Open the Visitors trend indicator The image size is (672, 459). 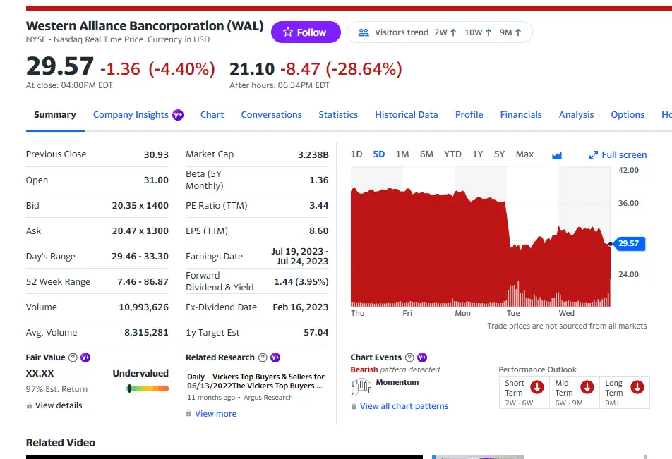439,32
